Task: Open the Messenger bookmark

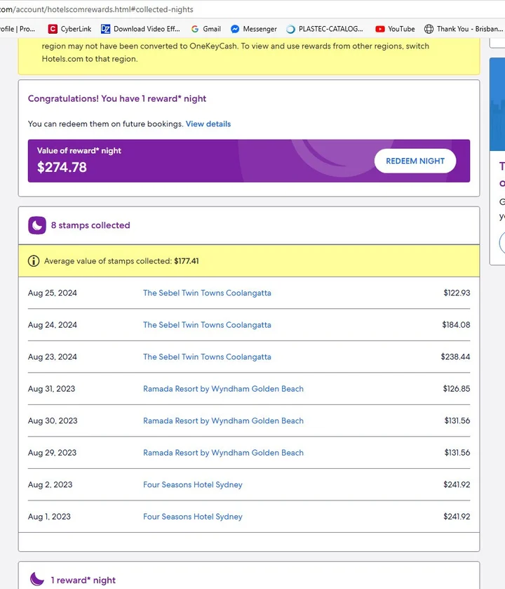Action: pos(254,29)
